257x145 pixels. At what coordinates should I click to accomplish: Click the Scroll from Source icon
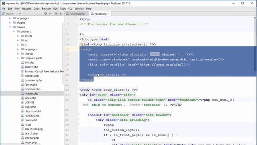point(45,14)
